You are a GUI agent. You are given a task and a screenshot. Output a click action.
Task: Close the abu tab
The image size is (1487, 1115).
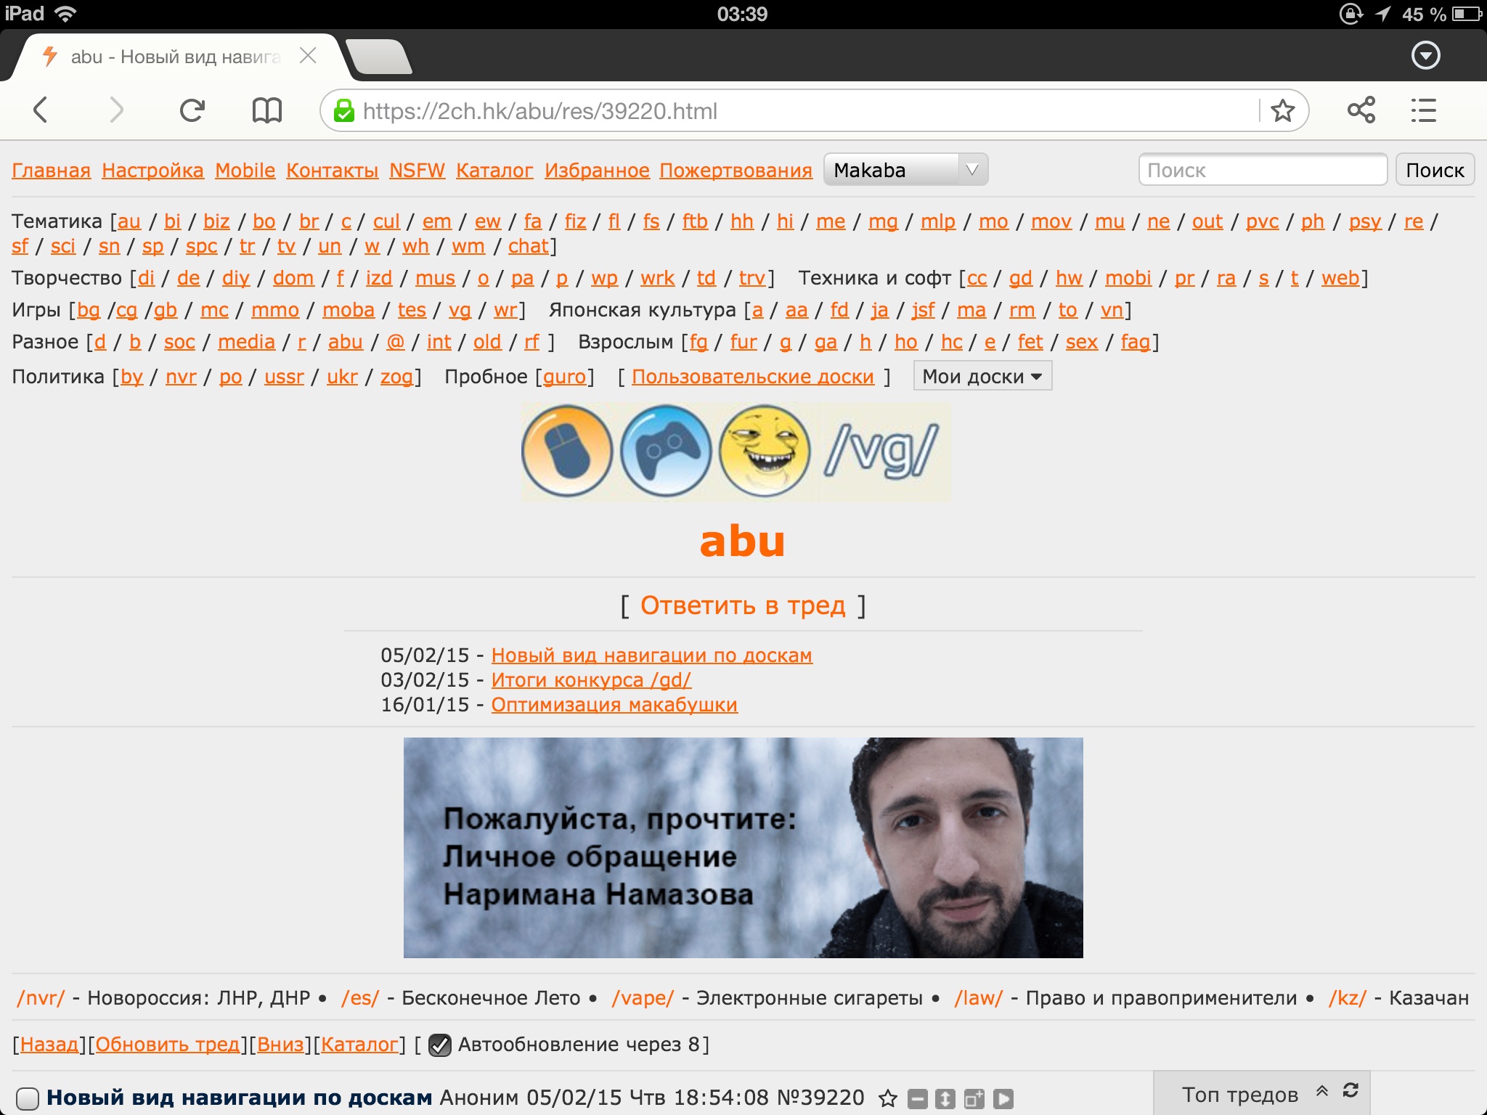(308, 56)
